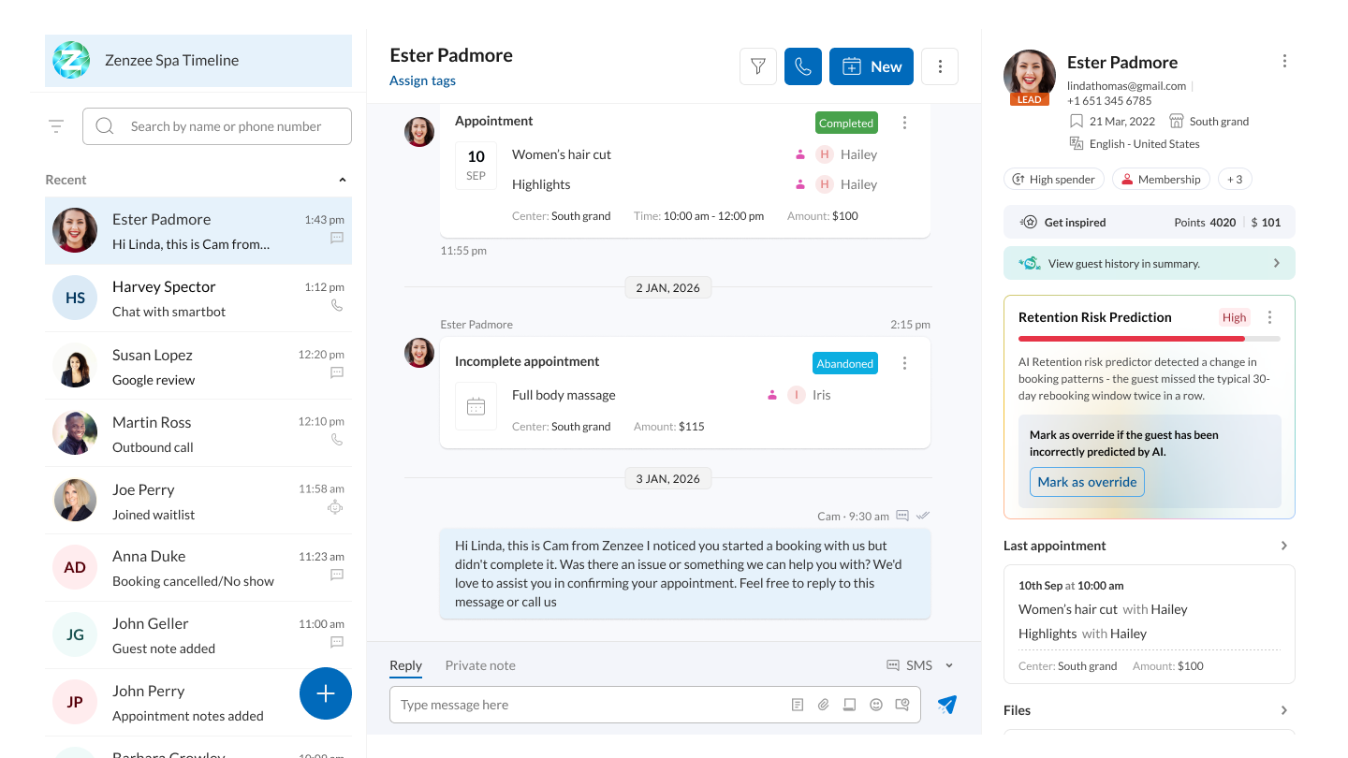Open the three-dot menu beside New button
This screenshot has width=1348, height=758.
[x=940, y=66]
